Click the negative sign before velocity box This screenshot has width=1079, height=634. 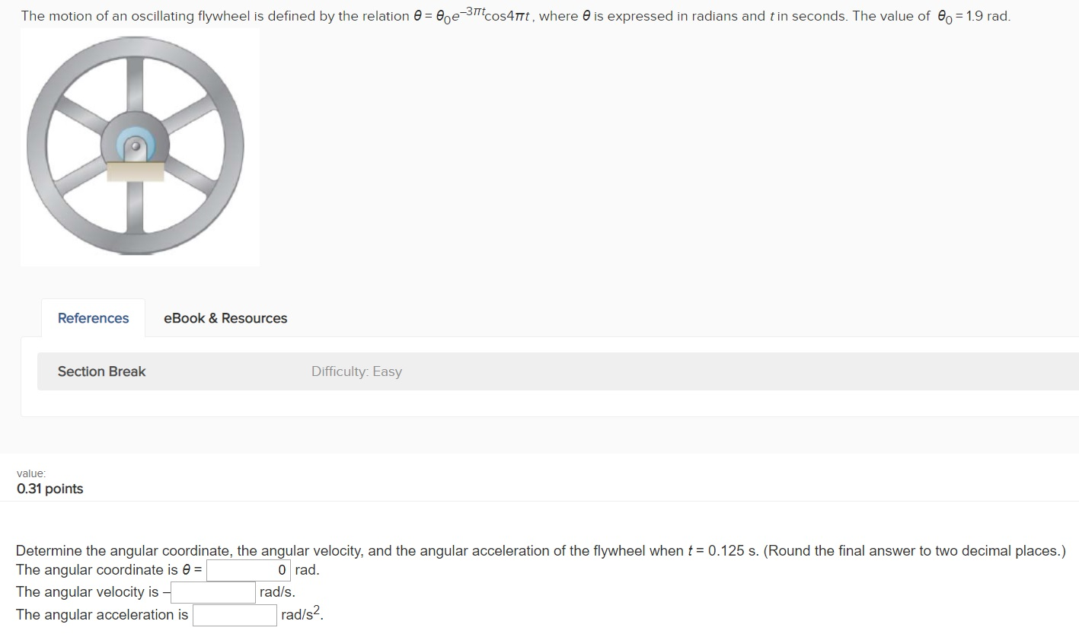pyautogui.click(x=164, y=591)
